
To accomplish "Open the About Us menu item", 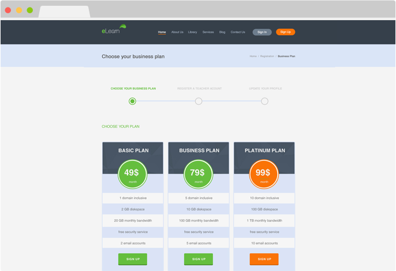I will coord(177,32).
